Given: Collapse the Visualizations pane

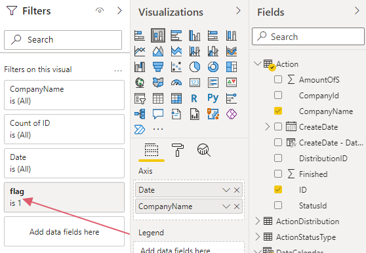Looking at the screenshot, I should coord(238,10).
